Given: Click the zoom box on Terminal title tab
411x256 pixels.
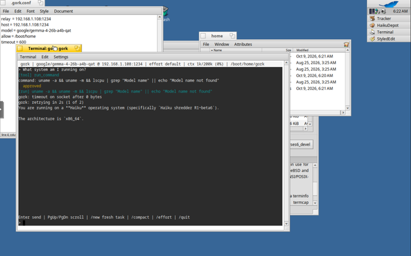Looking at the screenshot, I should click(77, 48).
